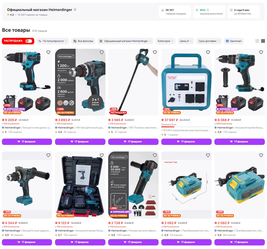This screenshot has height=249, width=267.
Task: Favorite the portable power station with heart icon
Action: [x=208, y=52]
